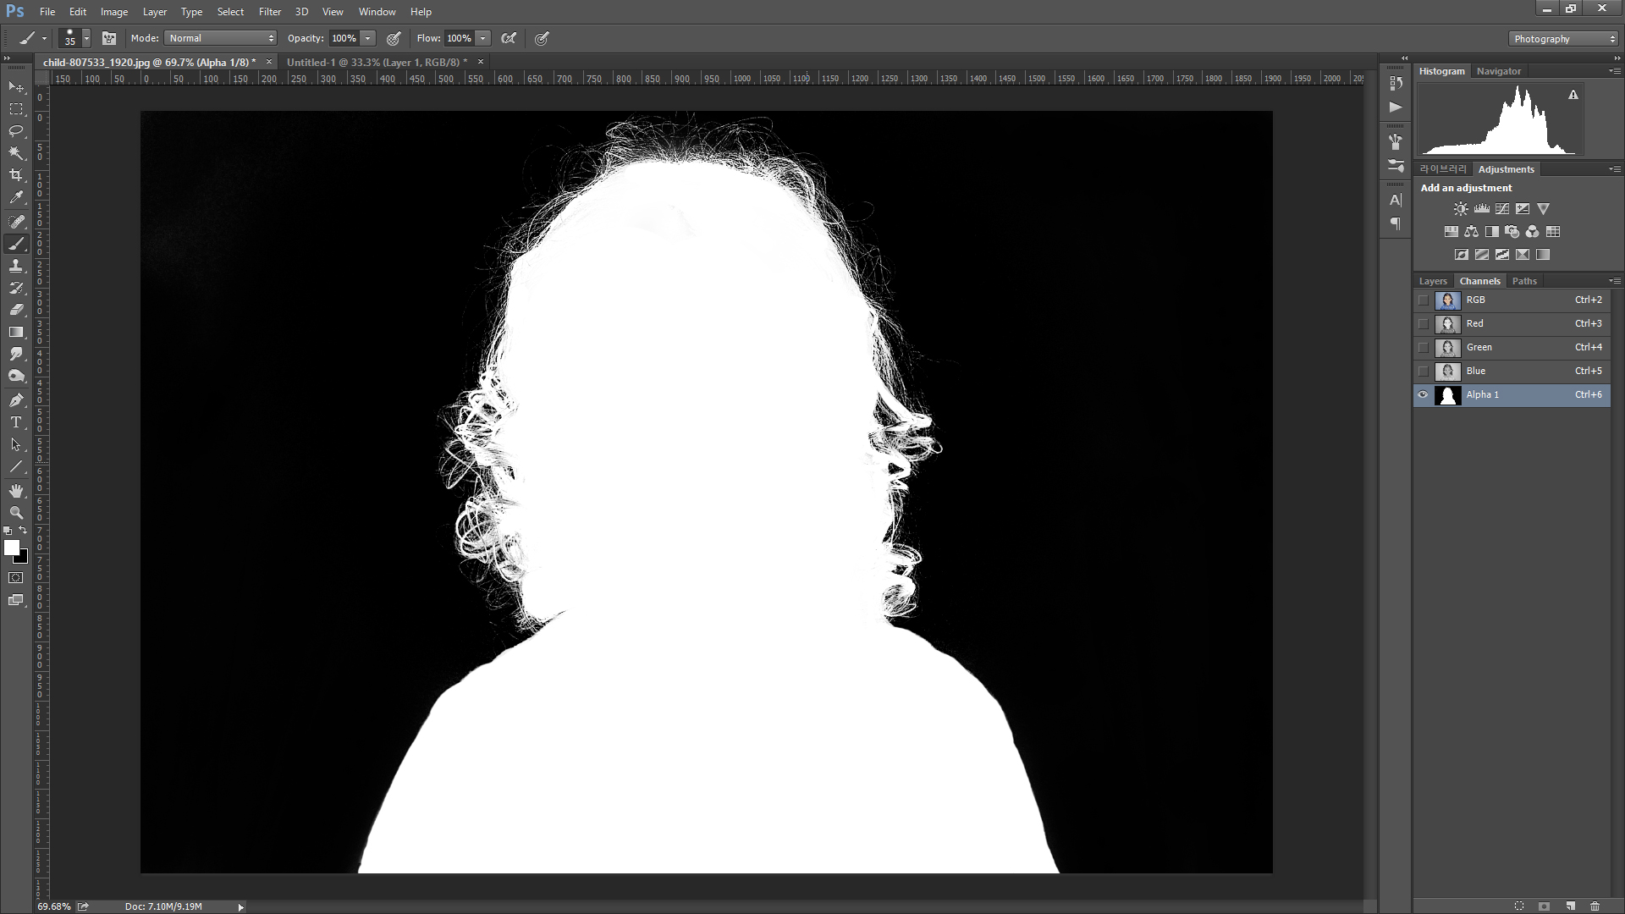
Task: Select the Horizontal Type tool
Action: click(x=16, y=422)
